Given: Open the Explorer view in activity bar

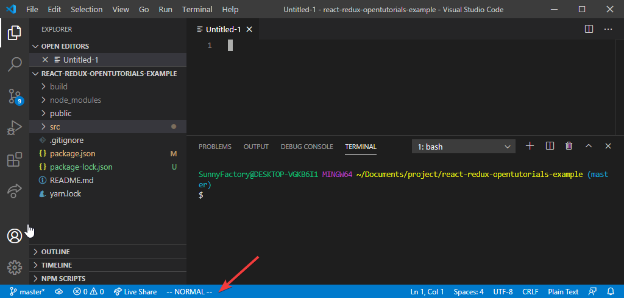Looking at the screenshot, I should (x=15, y=33).
